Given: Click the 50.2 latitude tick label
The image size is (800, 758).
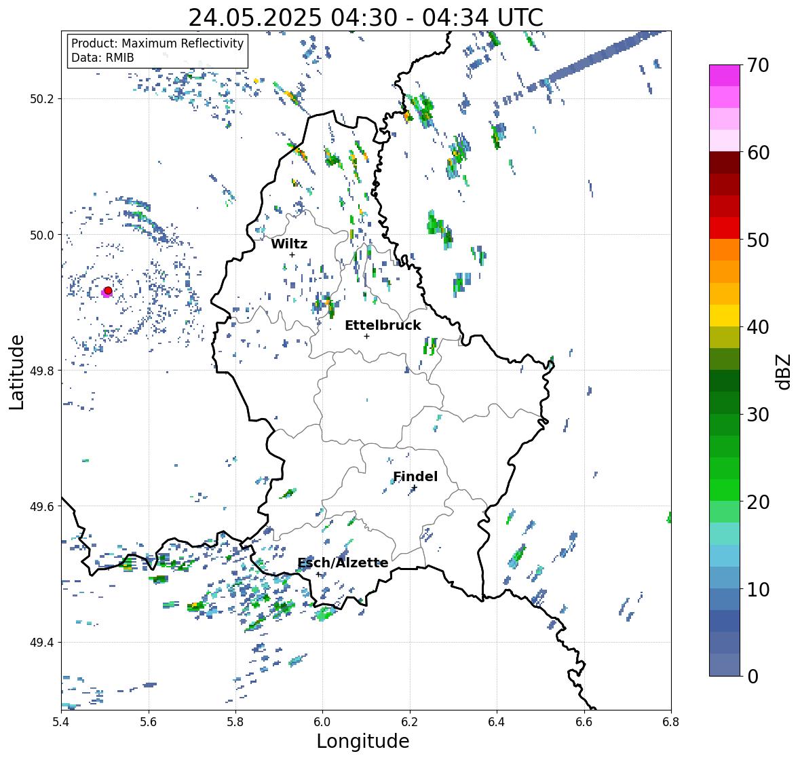Looking at the screenshot, I should [x=42, y=99].
